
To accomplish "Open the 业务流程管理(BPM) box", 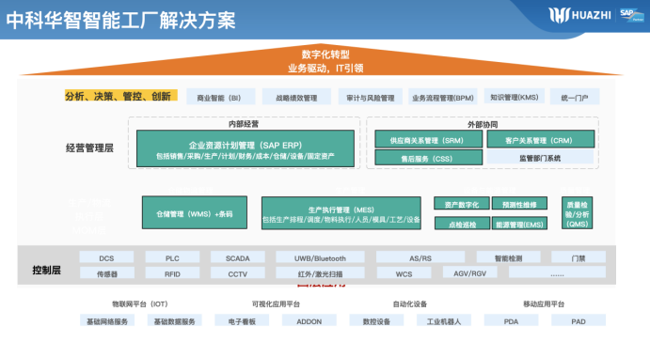I will coord(443,98).
